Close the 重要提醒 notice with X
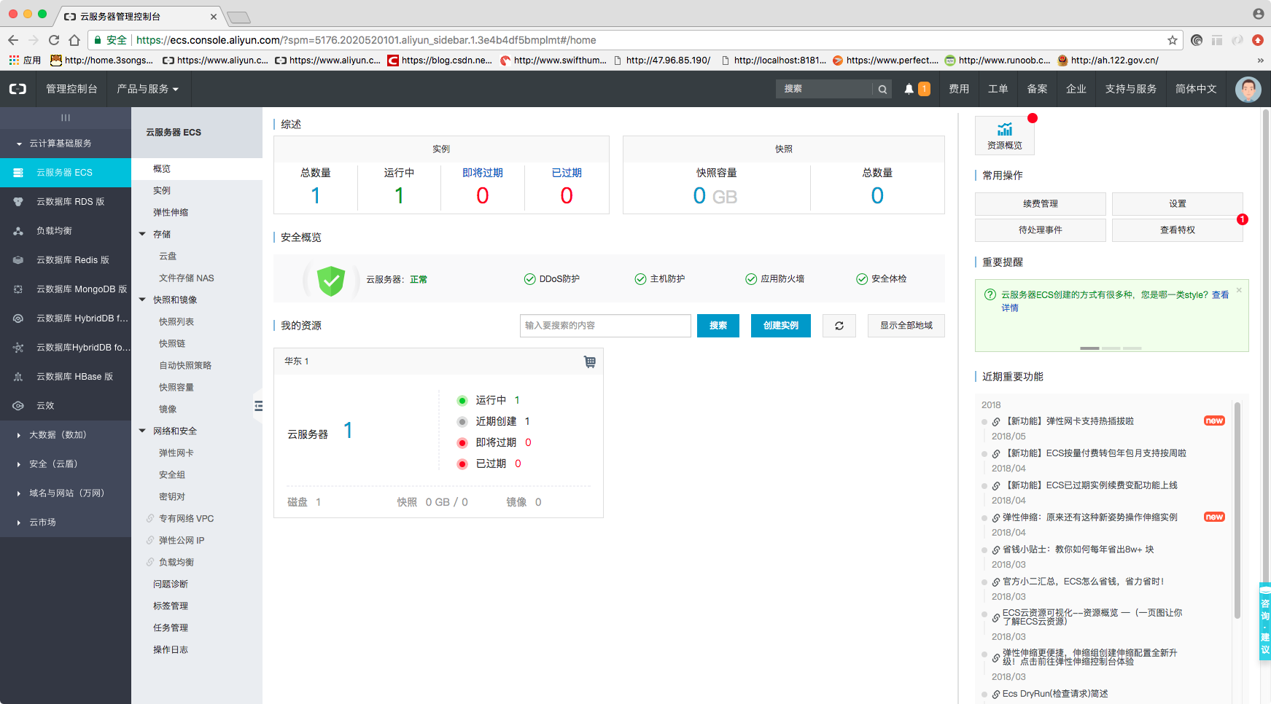The width and height of the screenshot is (1271, 704). tap(1239, 290)
